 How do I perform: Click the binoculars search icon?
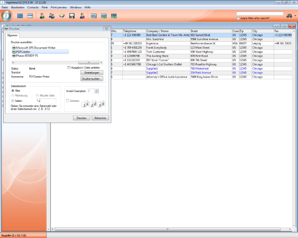coord(289,16)
